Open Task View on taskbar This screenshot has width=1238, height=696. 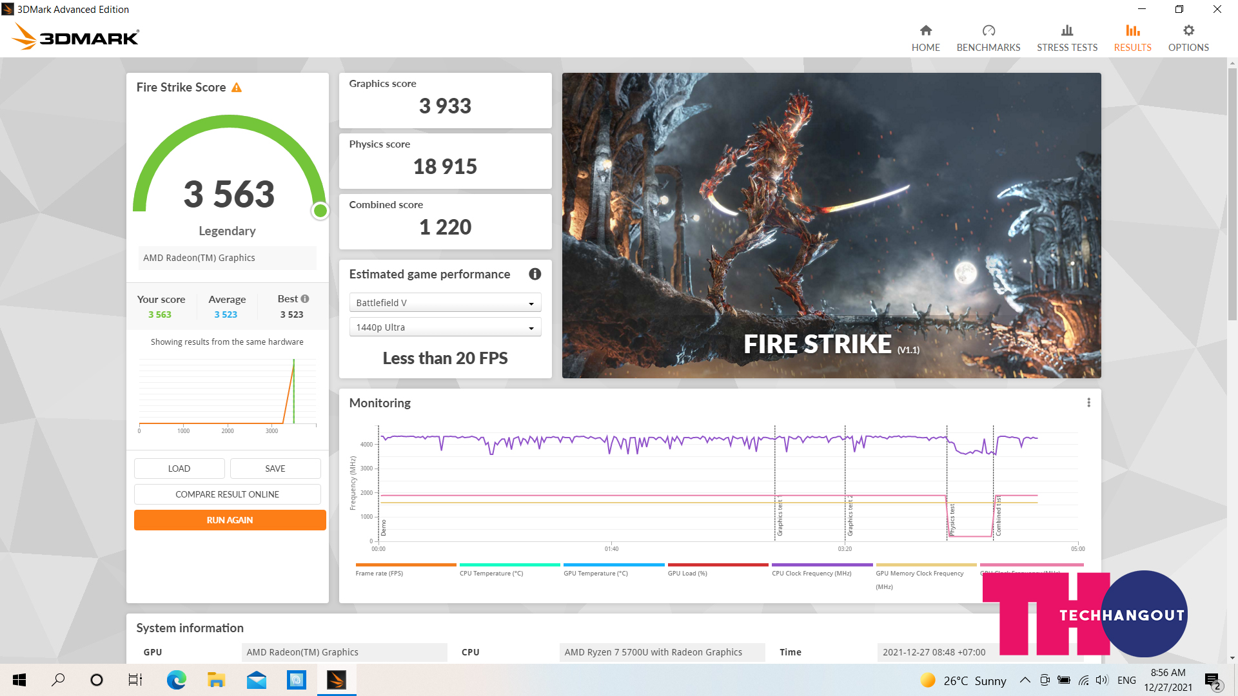135,680
